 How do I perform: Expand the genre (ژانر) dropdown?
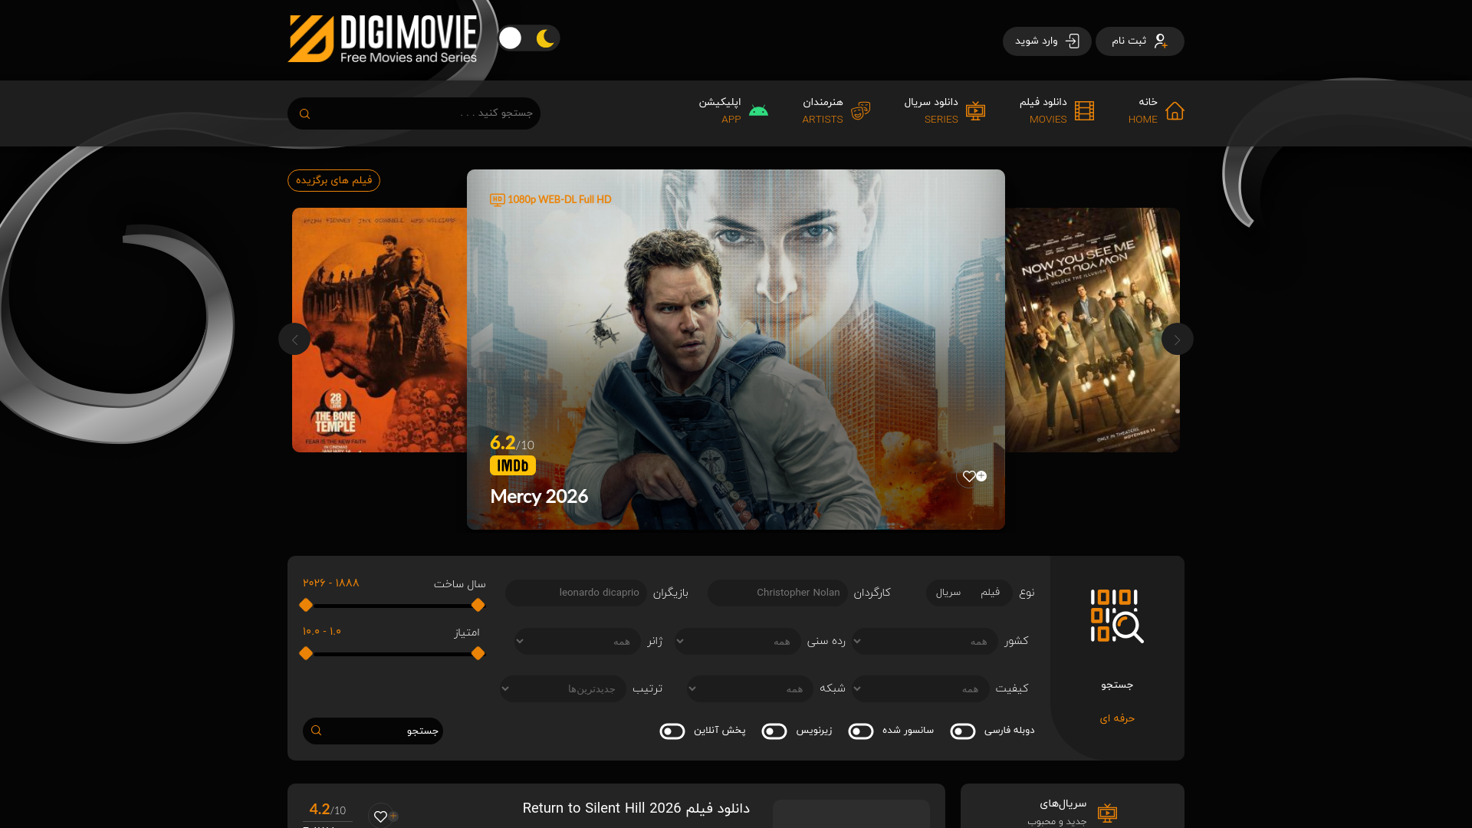(577, 642)
